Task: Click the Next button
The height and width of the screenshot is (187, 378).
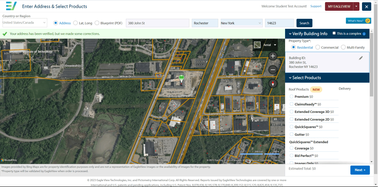Action: (360, 170)
